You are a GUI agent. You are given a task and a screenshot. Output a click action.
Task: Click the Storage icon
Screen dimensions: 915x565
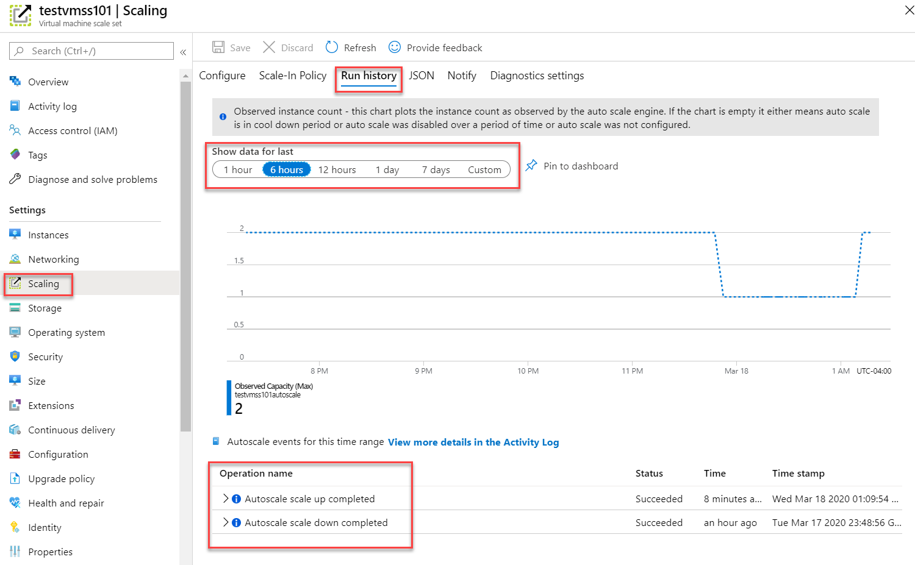pyautogui.click(x=15, y=307)
